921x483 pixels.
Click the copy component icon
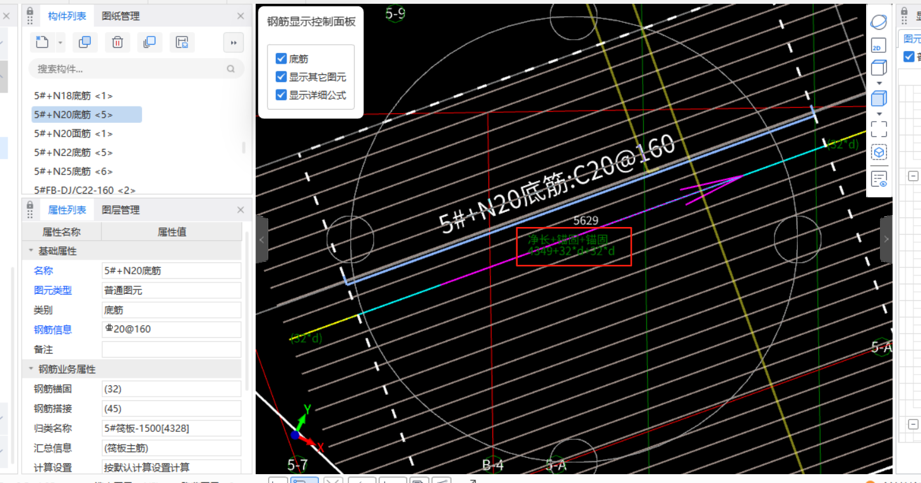(85, 42)
